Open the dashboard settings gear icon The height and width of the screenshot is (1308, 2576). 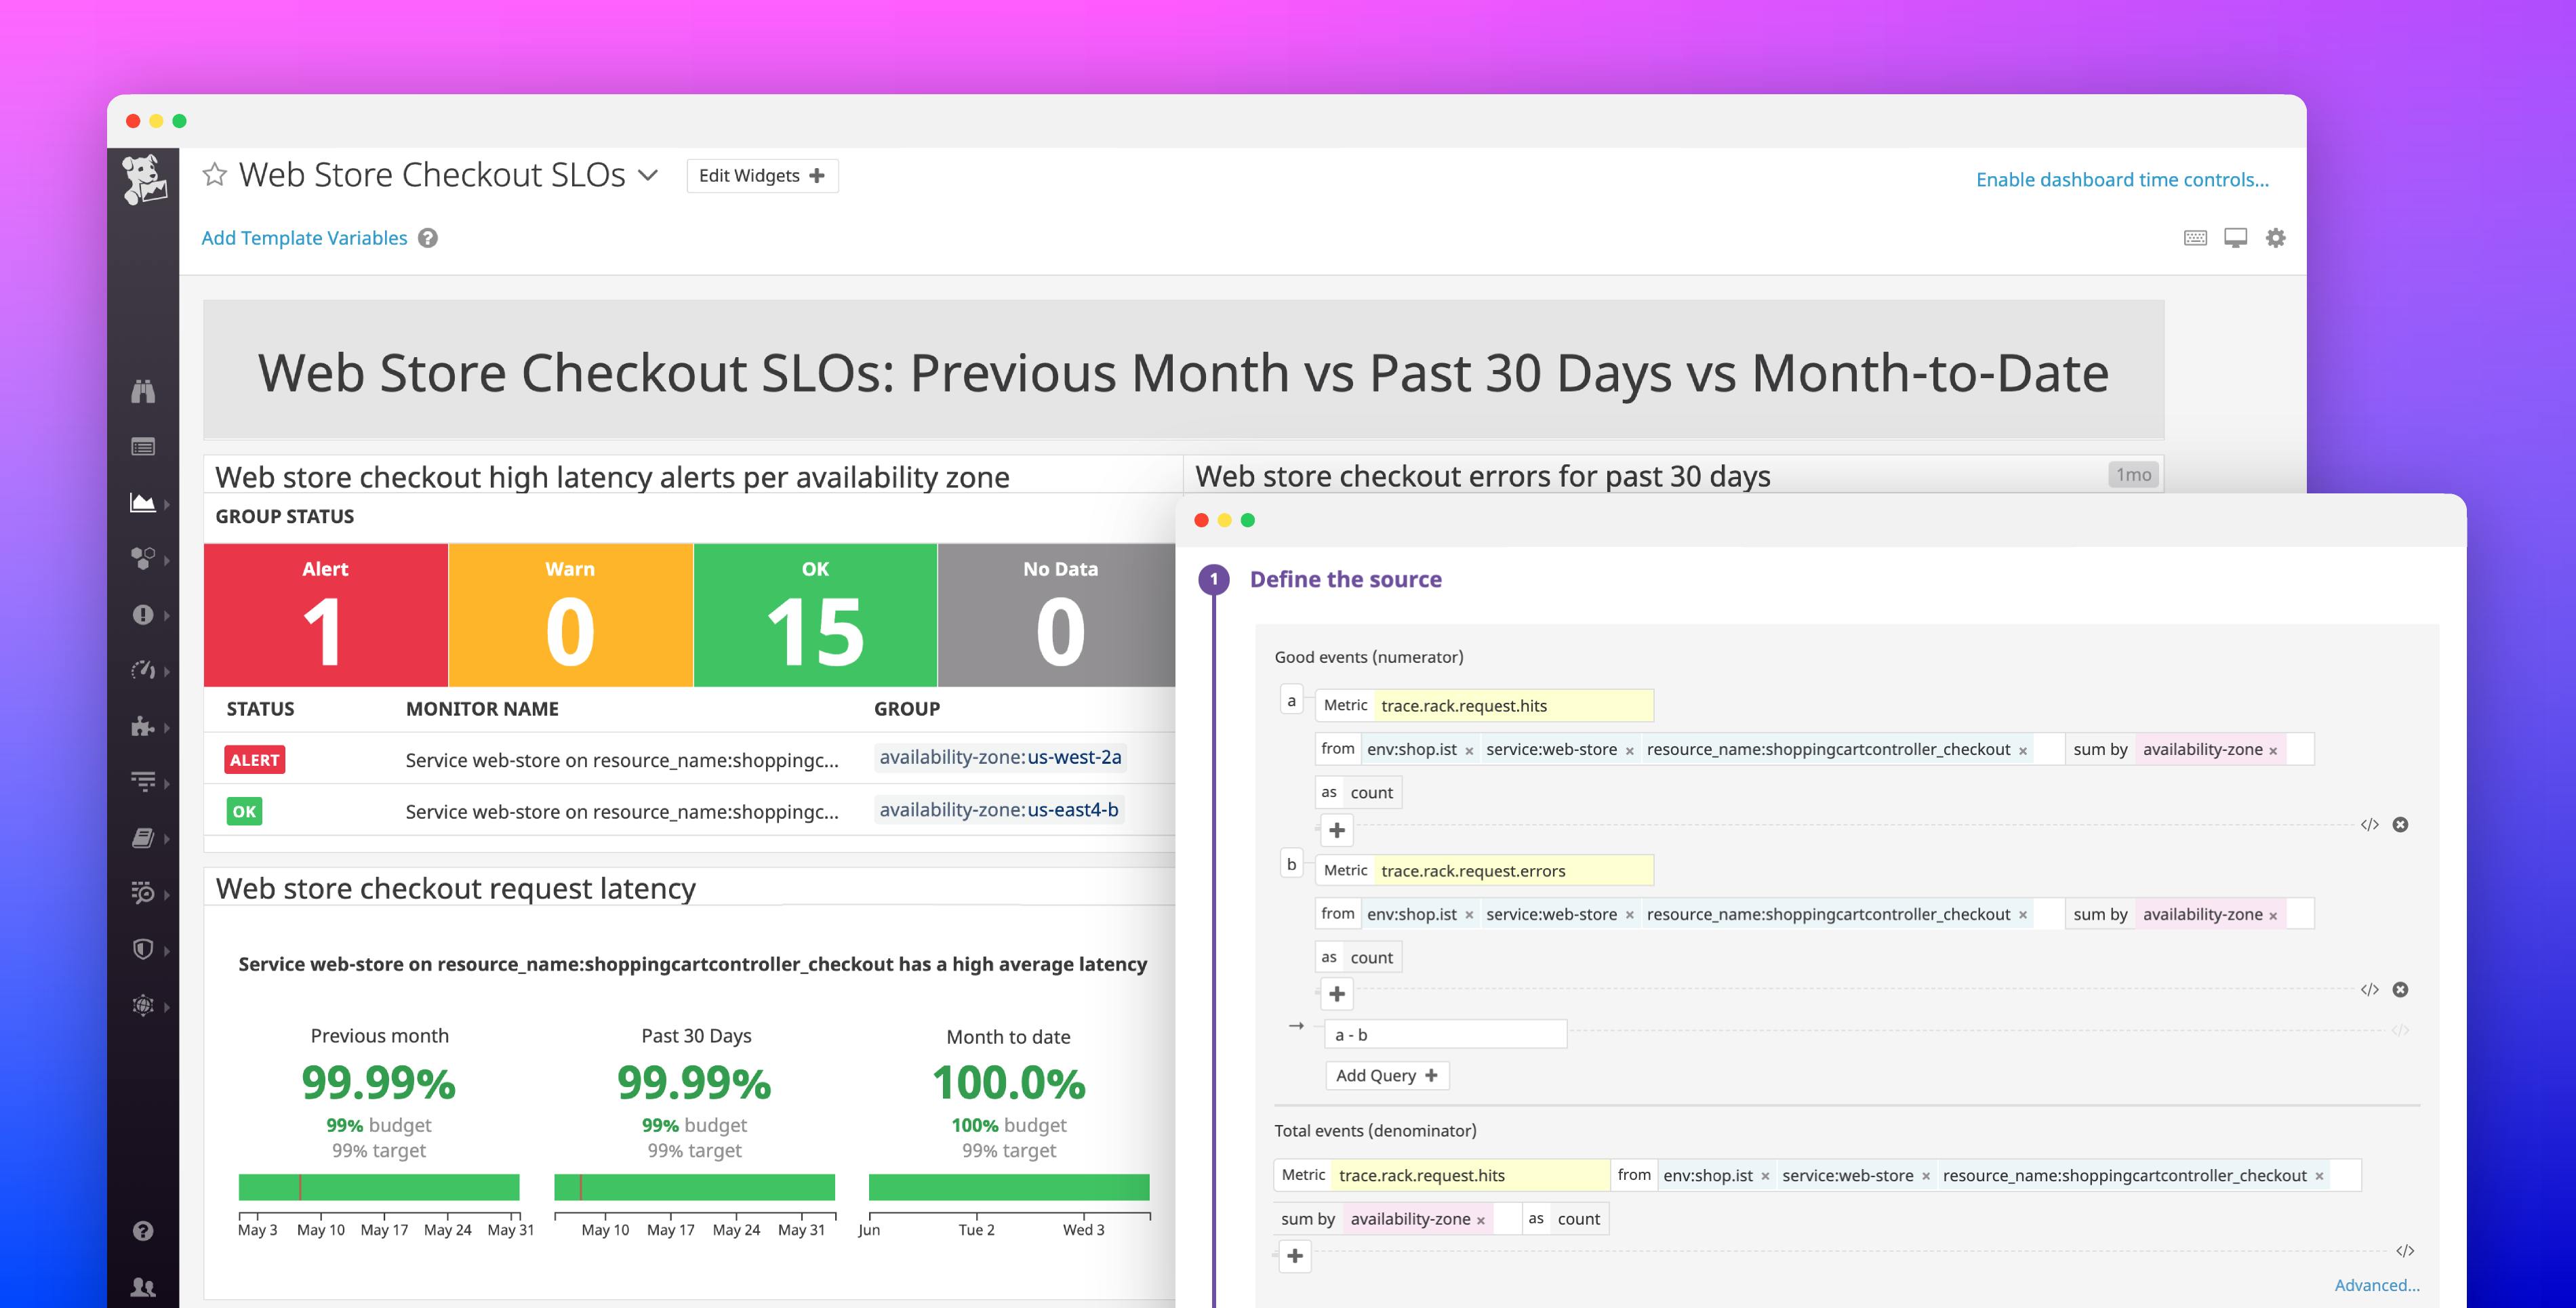tap(2276, 237)
